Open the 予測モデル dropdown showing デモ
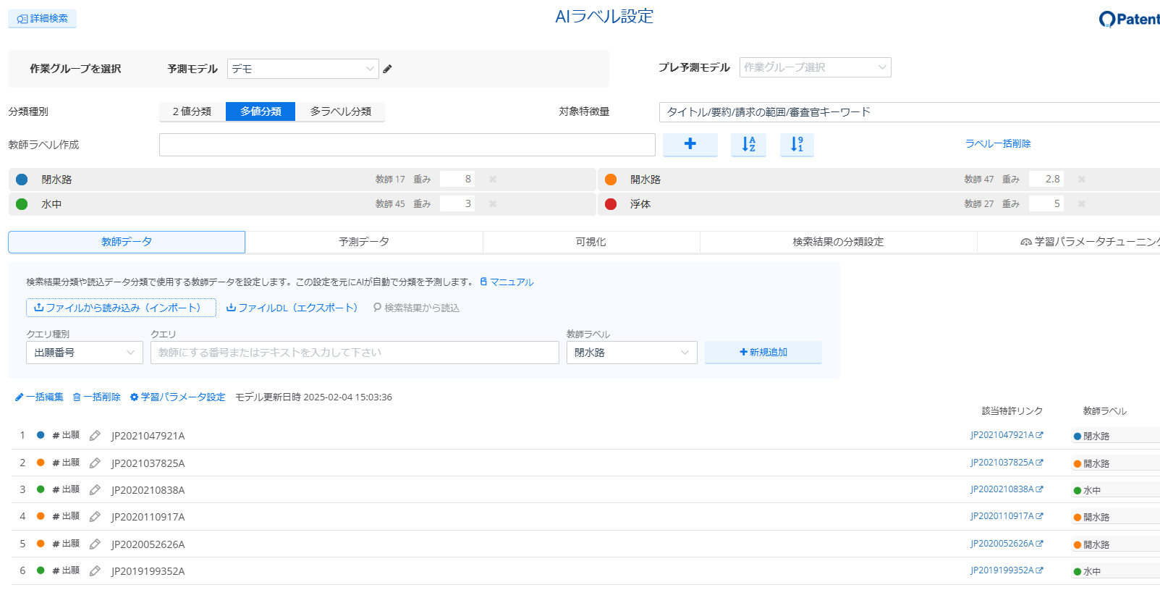1160x590 pixels. 302,69
